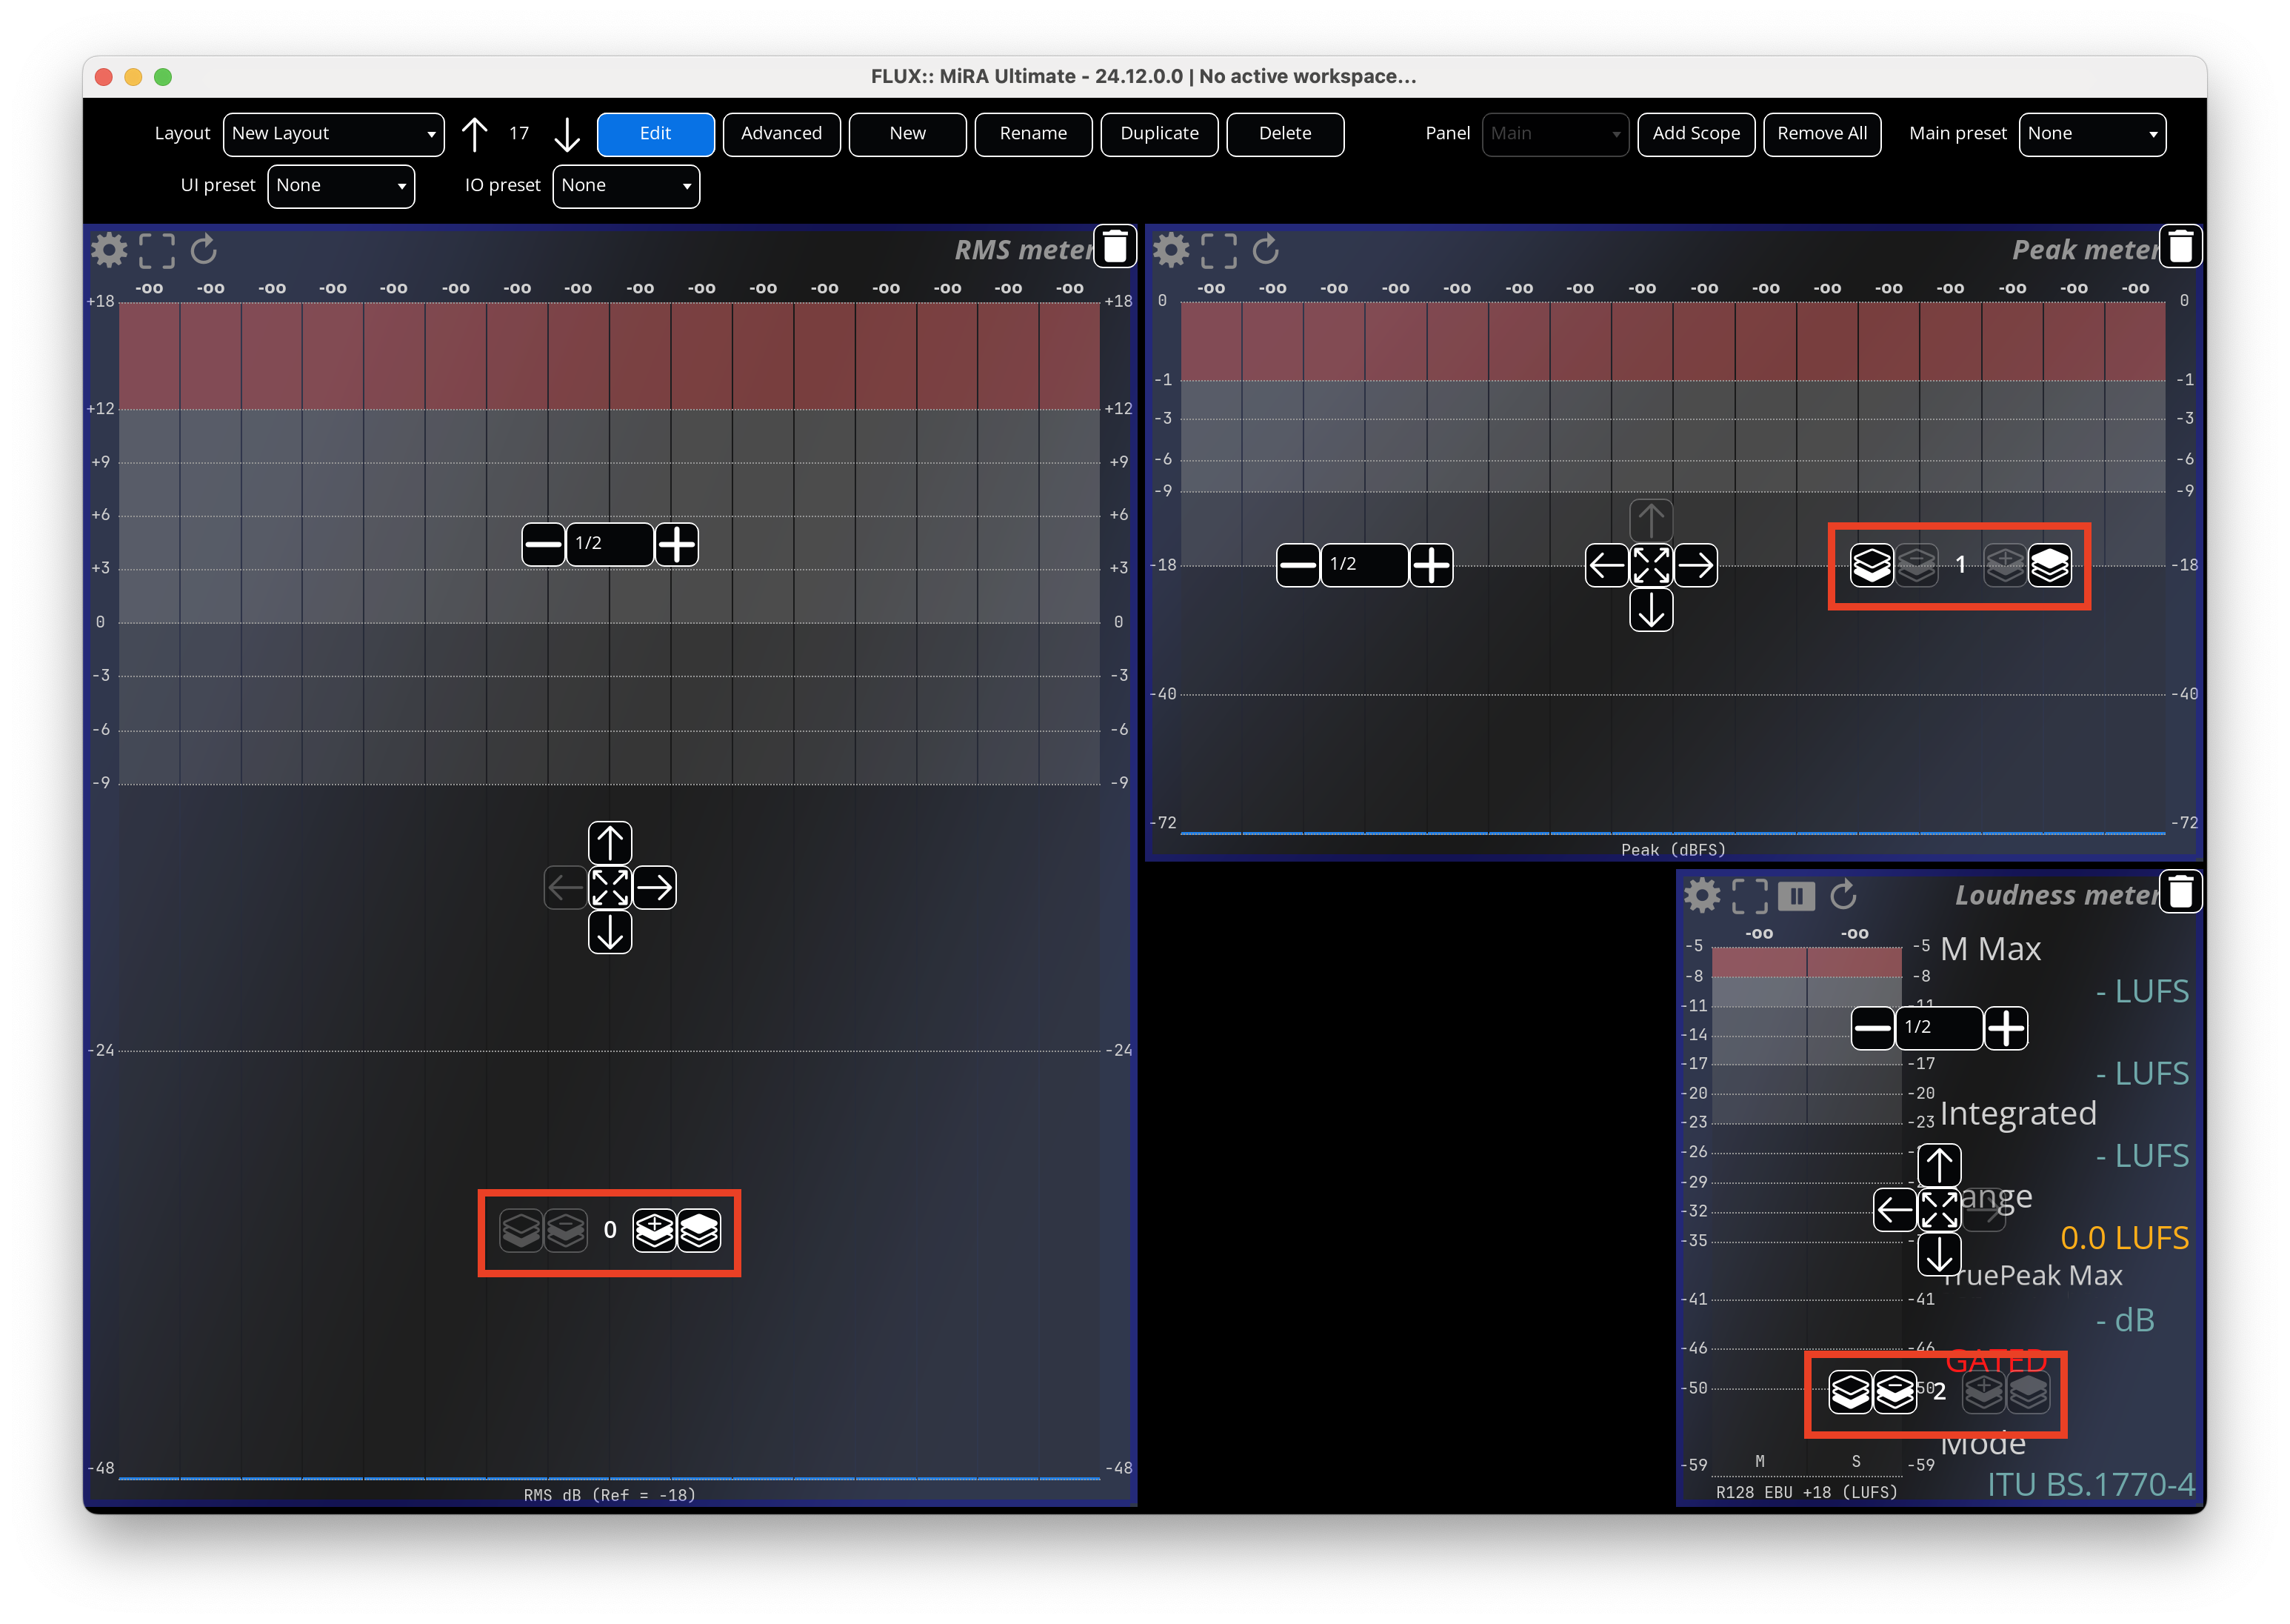2290x1624 pixels.
Task: Open the Panel dropdown
Action: [1555, 134]
